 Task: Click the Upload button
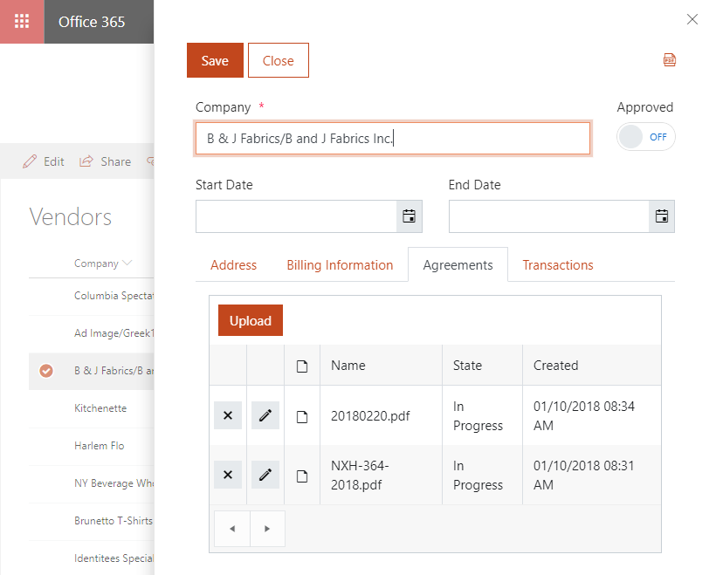pos(251,321)
